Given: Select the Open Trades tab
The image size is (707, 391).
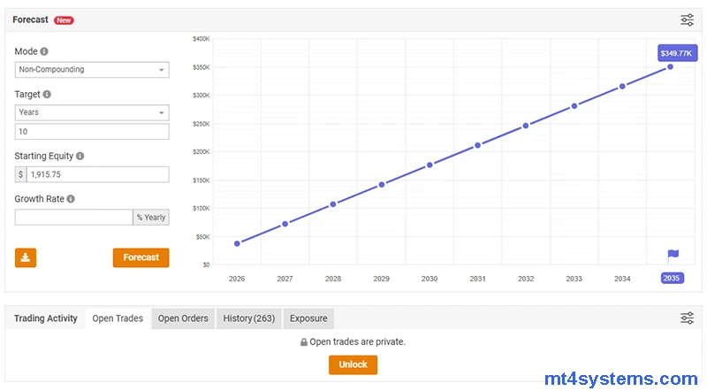Looking at the screenshot, I should [118, 318].
